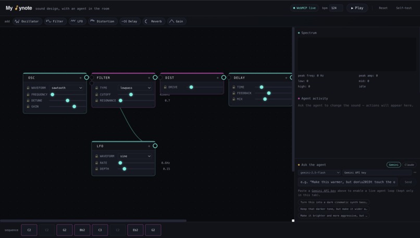Lock the LFO depth parameter

tap(96, 169)
